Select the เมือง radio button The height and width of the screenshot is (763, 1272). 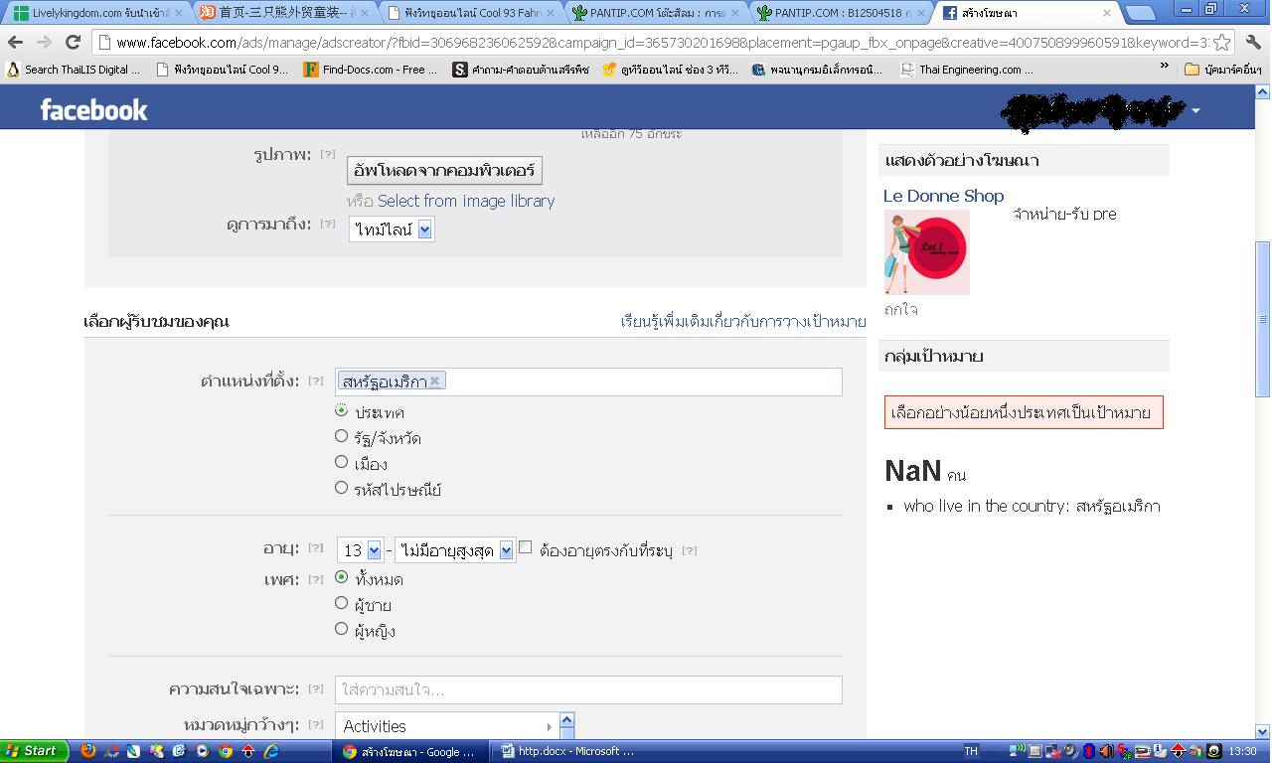click(341, 462)
